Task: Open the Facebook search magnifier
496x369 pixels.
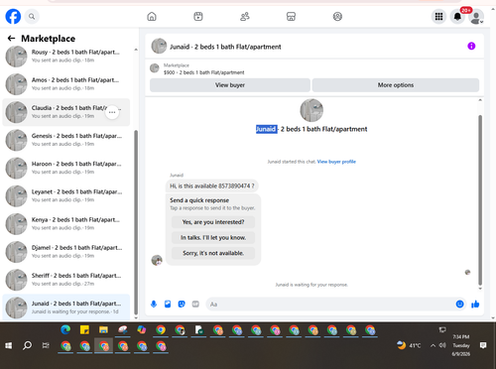Action: pyautogui.click(x=32, y=17)
